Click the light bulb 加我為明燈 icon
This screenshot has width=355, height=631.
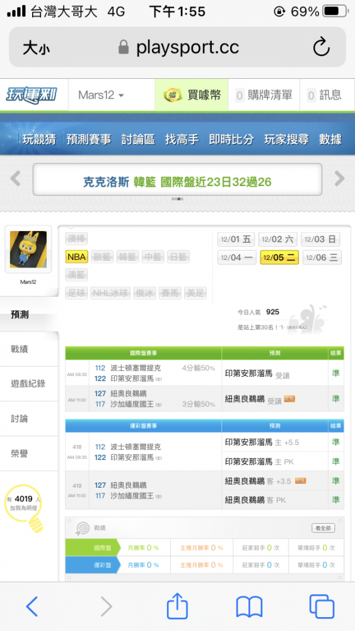pos(25,508)
